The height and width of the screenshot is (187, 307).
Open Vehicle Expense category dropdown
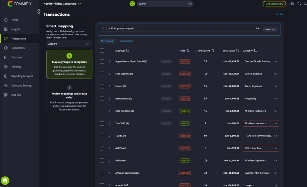(261, 74)
